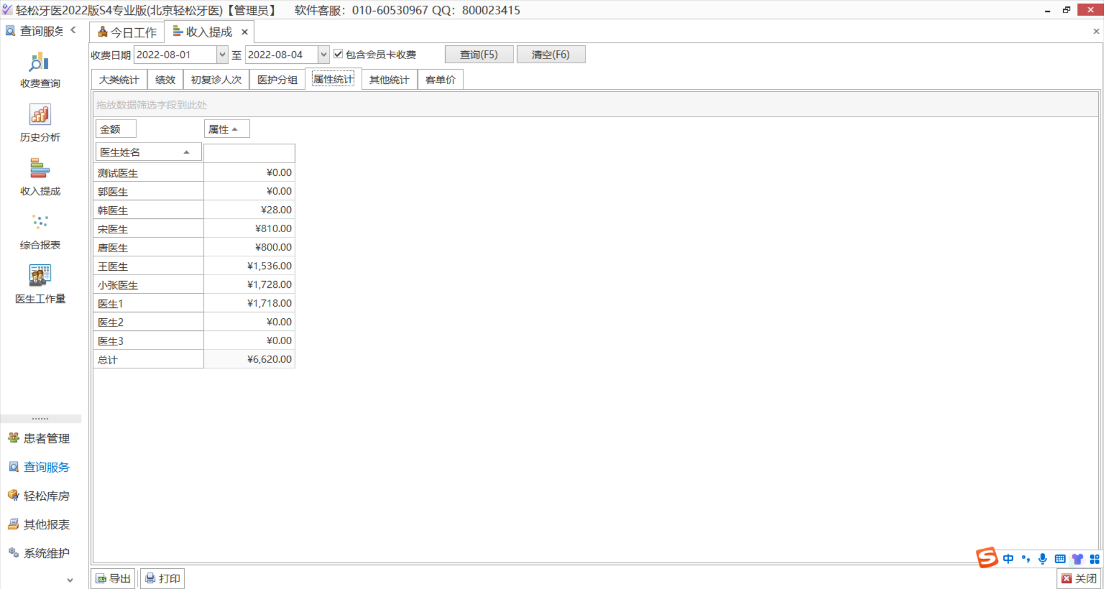Image resolution: width=1104 pixels, height=589 pixels.
Task: Click the ¥810.00 amount cell
Action: click(x=250, y=229)
